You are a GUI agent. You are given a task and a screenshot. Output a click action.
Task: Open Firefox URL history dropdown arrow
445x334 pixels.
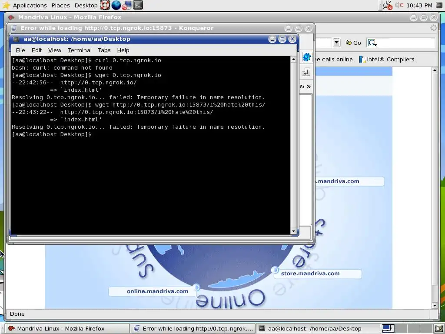(x=337, y=43)
